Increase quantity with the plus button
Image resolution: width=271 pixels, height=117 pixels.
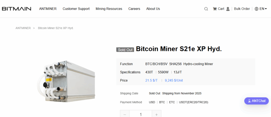pos(156,114)
